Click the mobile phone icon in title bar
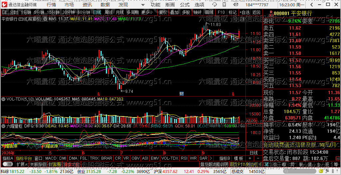This screenshot has width=341, height=175. pos(224,5)
